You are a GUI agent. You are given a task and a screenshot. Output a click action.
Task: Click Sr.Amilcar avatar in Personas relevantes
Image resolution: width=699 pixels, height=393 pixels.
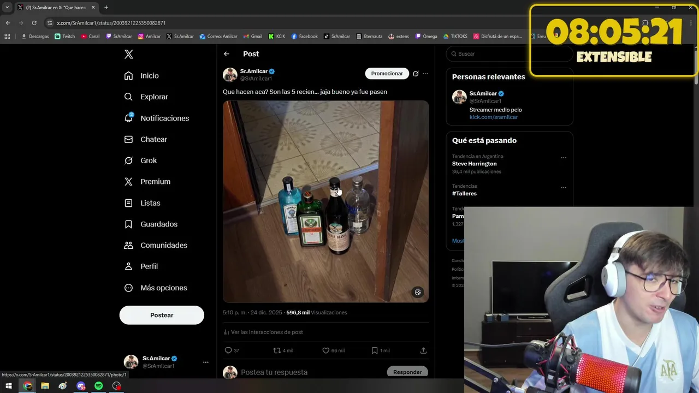click(x=459, y=97)
